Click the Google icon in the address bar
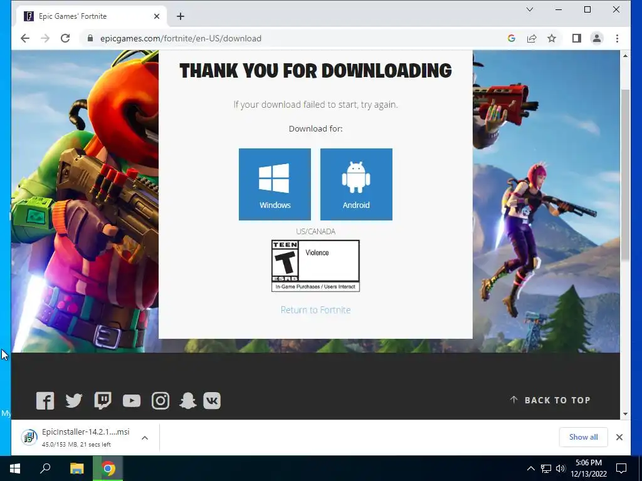 pyautogui.click(x=512, y=38)
